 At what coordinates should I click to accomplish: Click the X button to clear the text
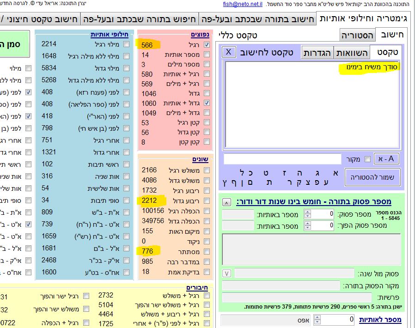click(228, 52)
